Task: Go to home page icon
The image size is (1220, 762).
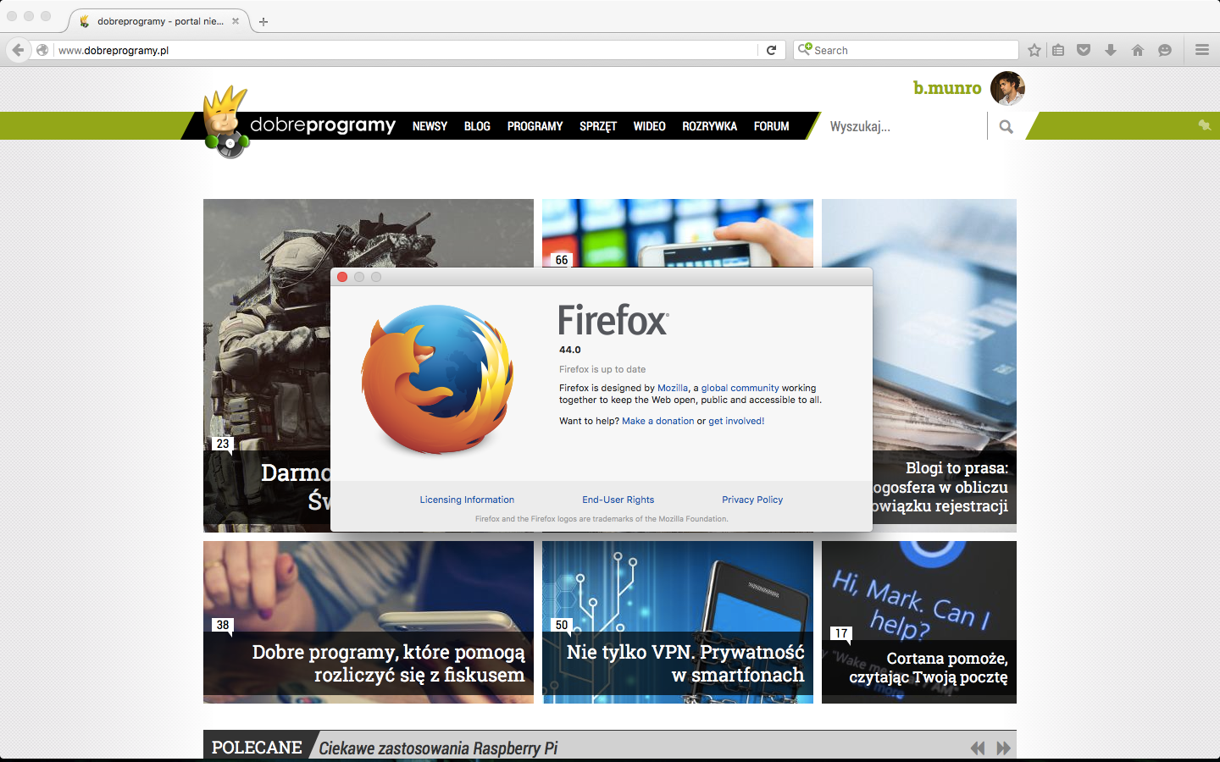Action: click(1138, 50)
